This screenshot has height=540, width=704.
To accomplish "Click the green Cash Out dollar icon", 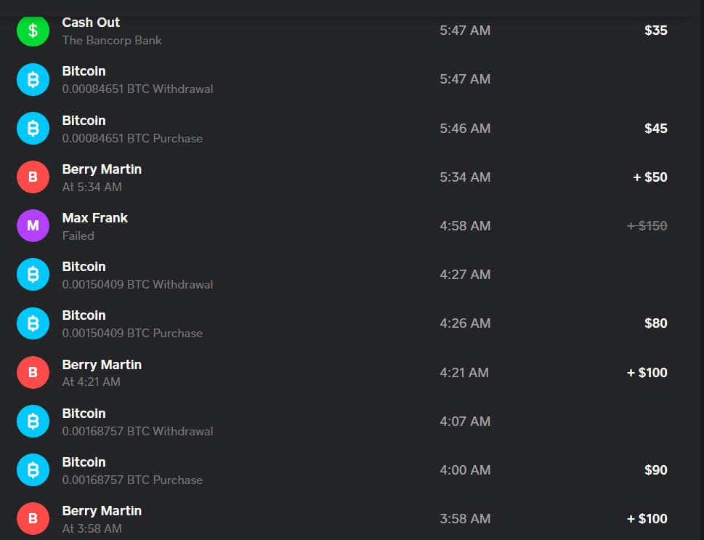I will click(33, 31).
